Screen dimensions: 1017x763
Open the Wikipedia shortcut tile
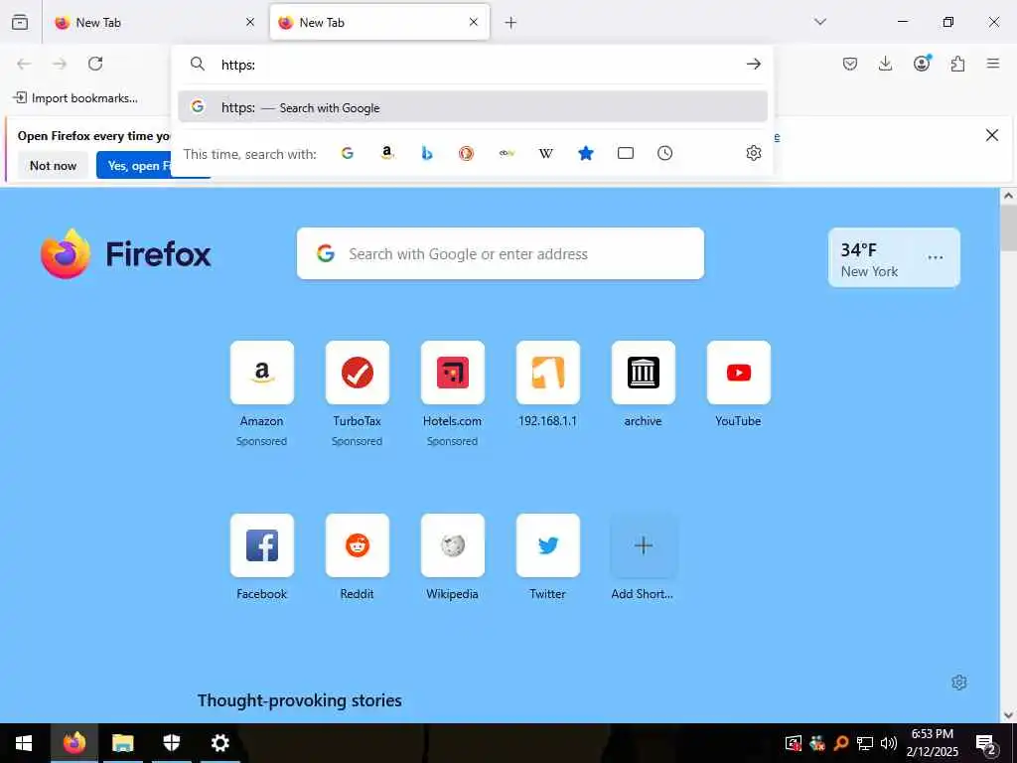click(453, 545)
